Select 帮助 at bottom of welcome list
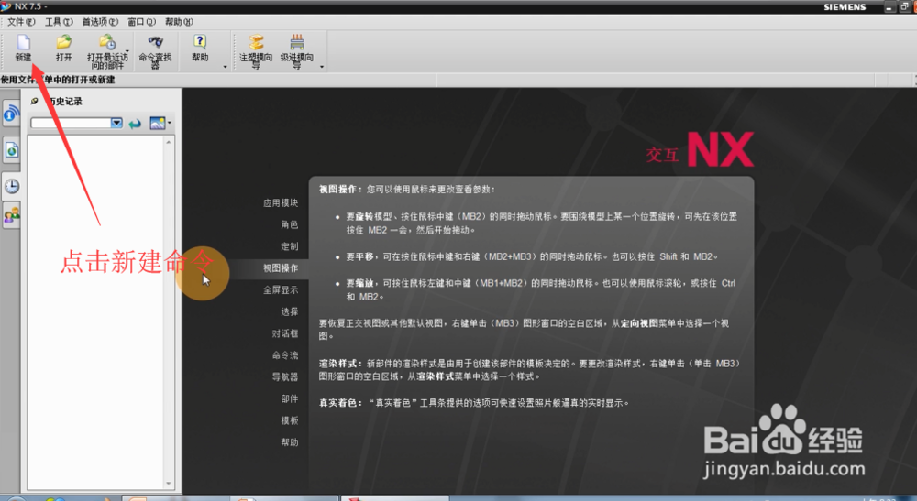Screen dimensions: 917x501 click(290, 442)
